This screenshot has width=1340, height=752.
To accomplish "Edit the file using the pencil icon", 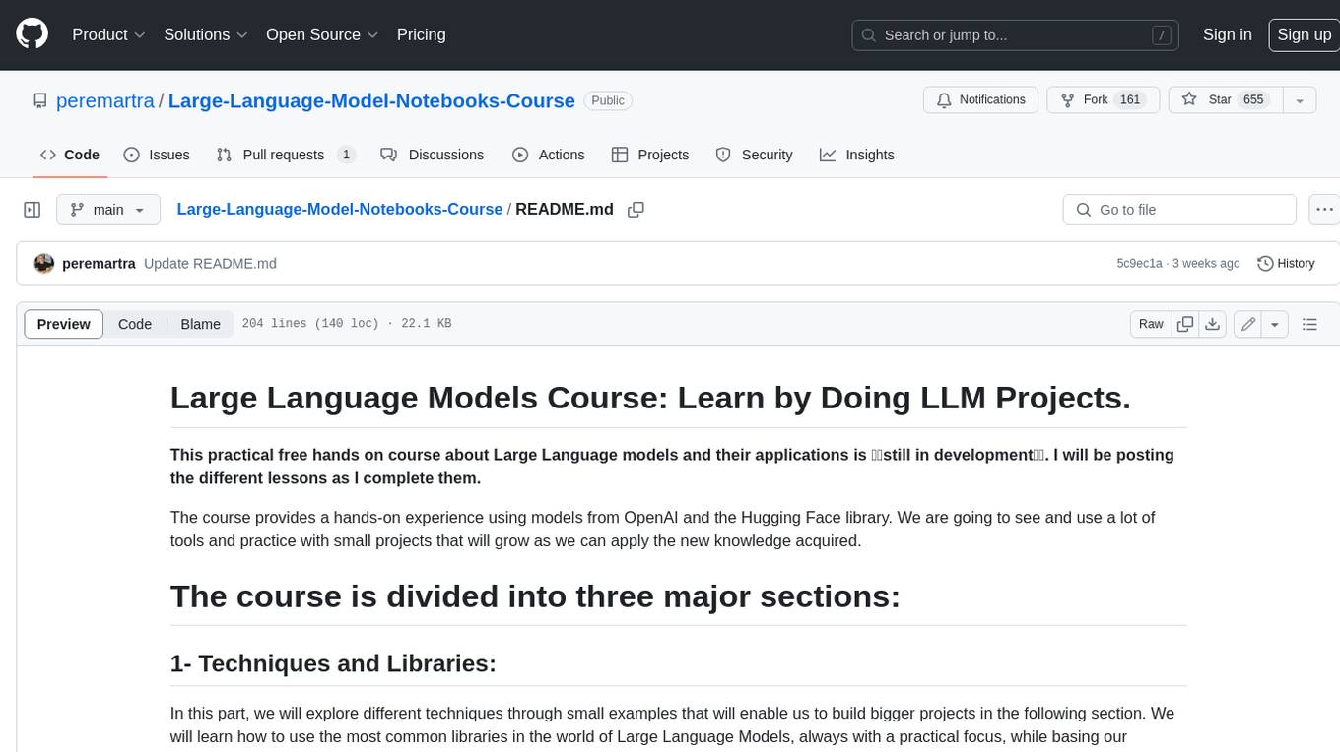I will point(1247,324).
